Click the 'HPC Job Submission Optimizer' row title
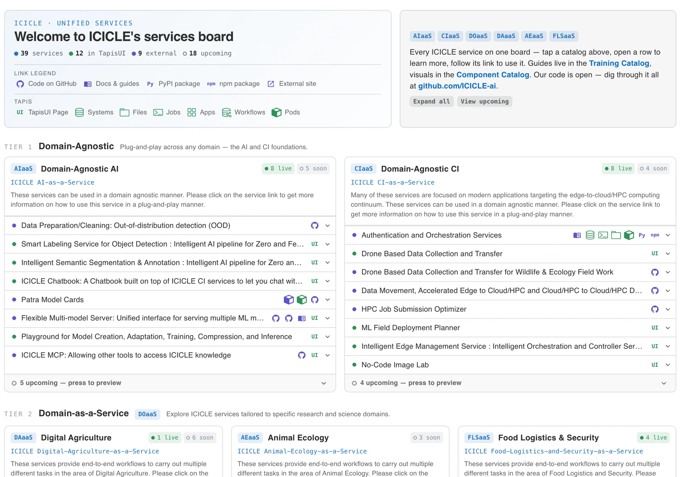This screenshot has width=681, height=477. tap(414, 309)
